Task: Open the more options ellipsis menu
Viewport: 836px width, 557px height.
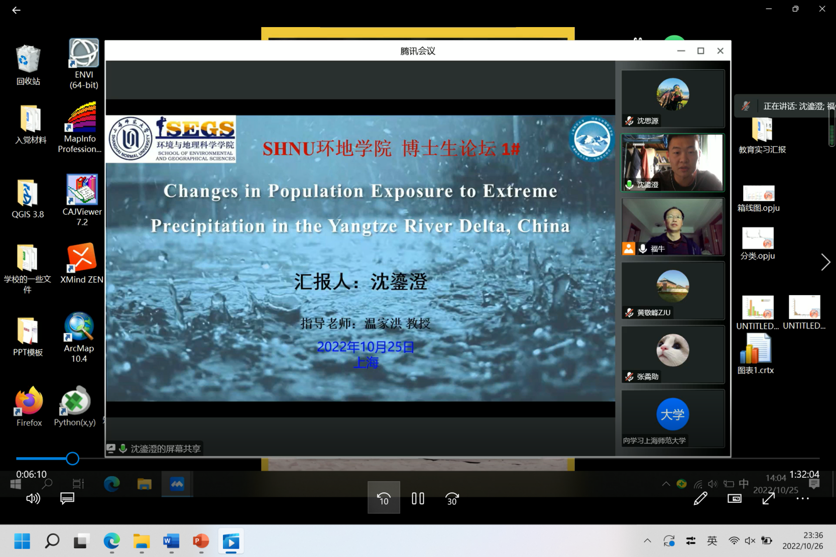Action: (802, 498)
